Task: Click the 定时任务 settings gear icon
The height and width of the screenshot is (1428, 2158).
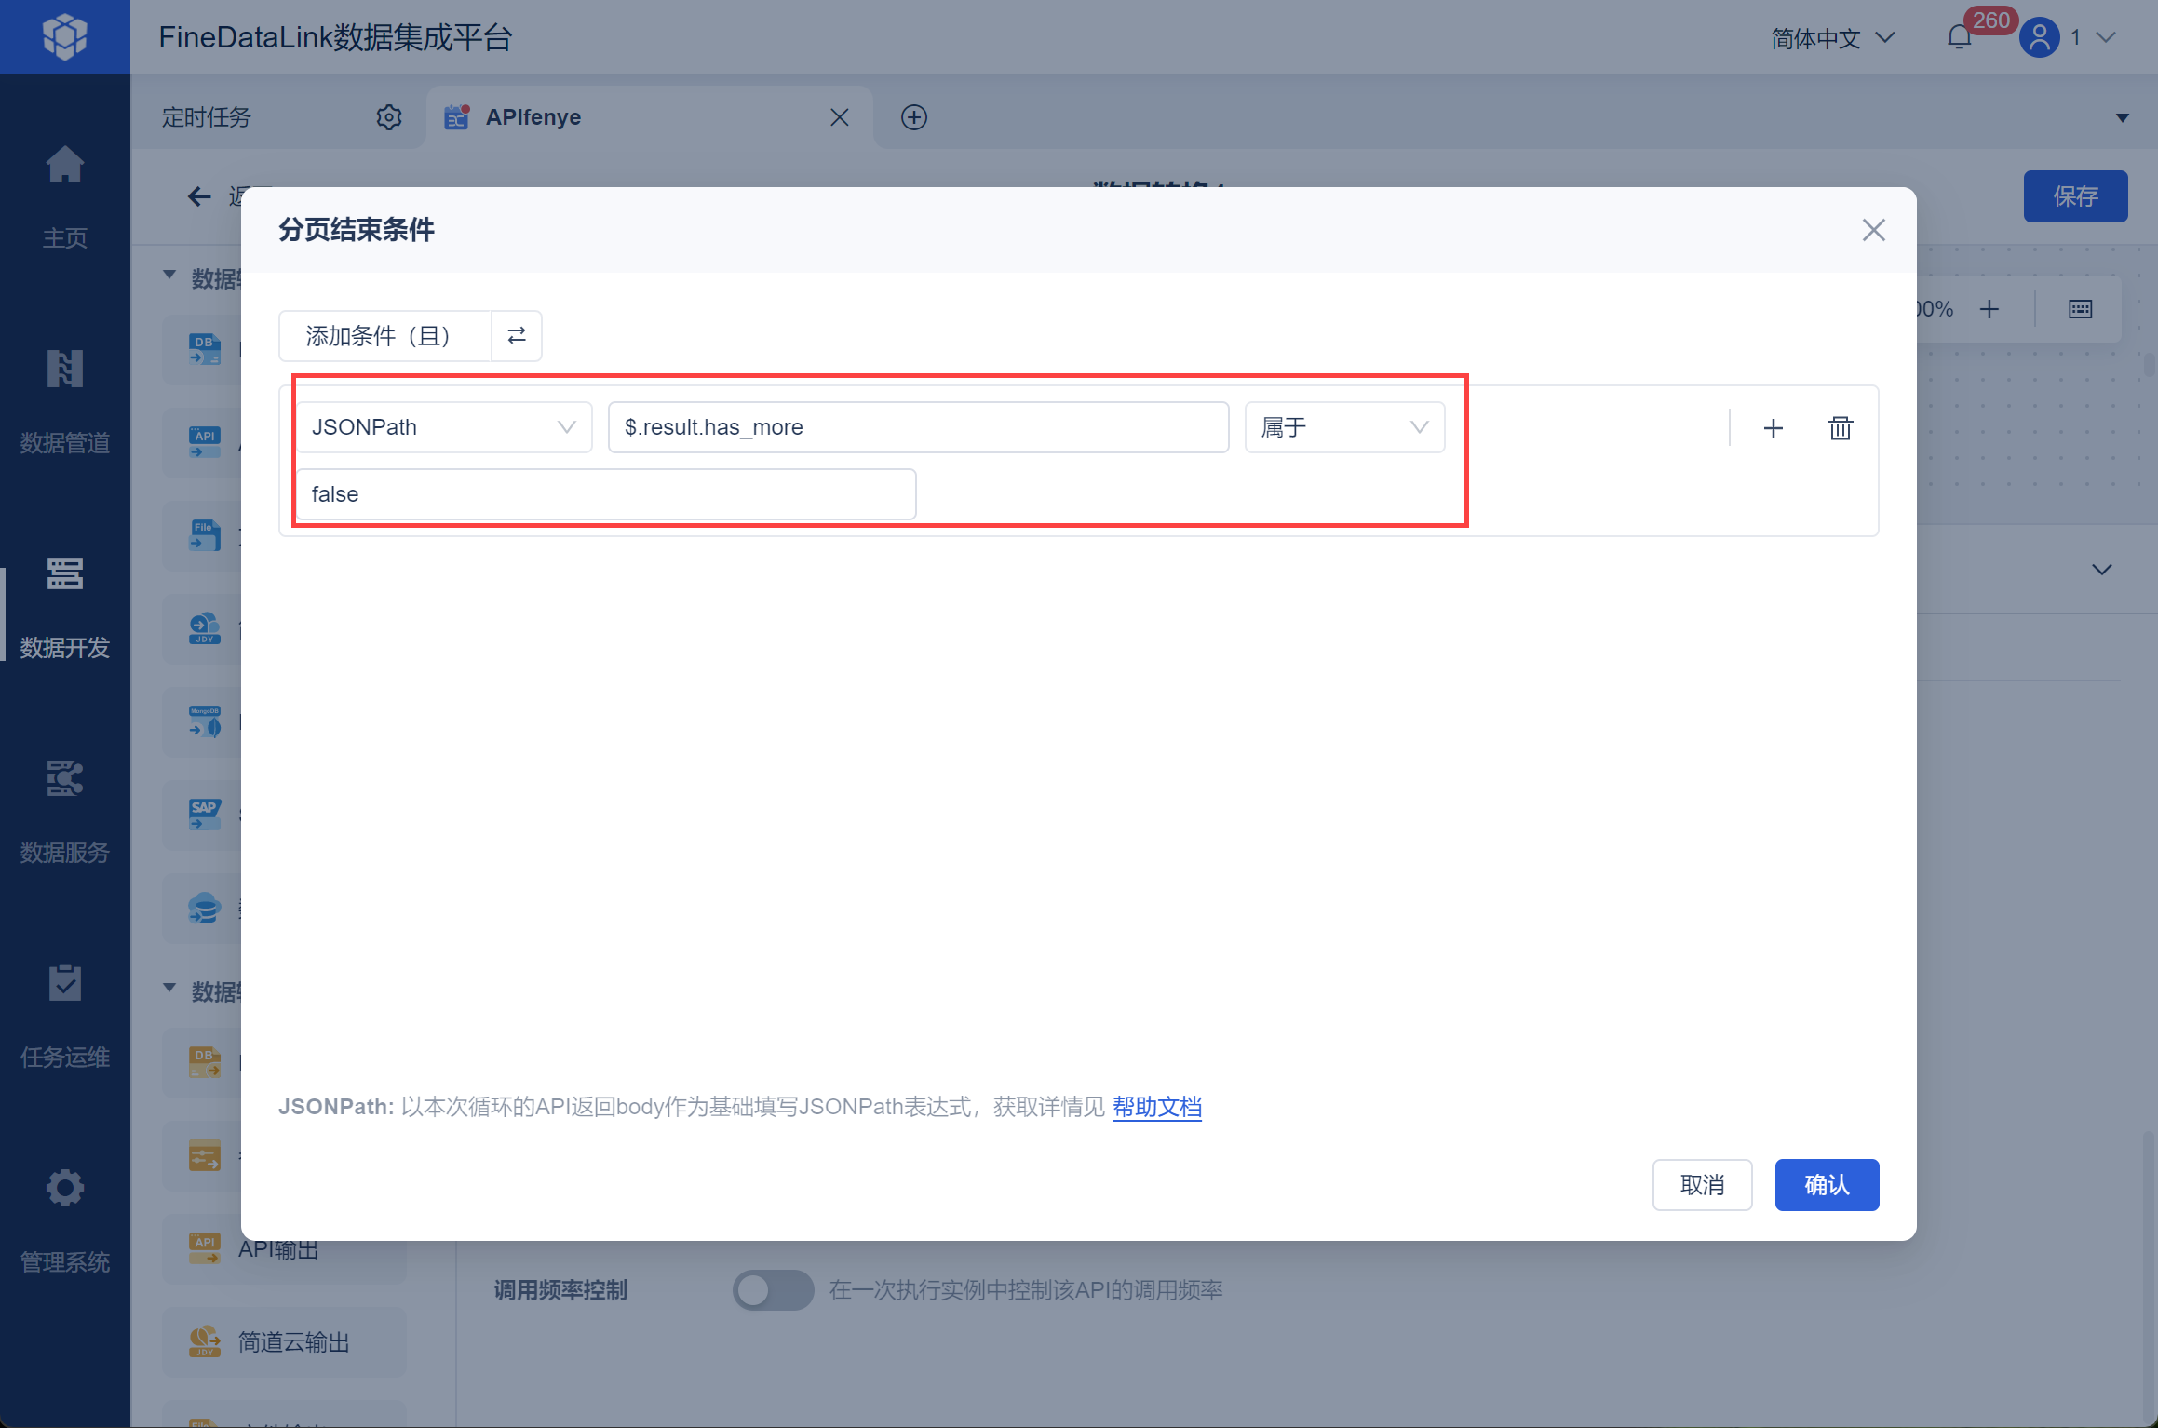Action: (389, 117)
